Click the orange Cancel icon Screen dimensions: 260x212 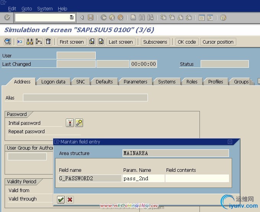tap(120, 17)
